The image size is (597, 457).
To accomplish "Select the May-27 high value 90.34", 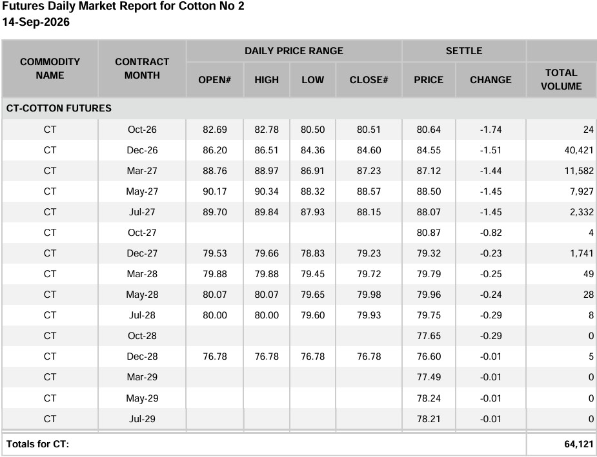I will (x=267, y=191).
